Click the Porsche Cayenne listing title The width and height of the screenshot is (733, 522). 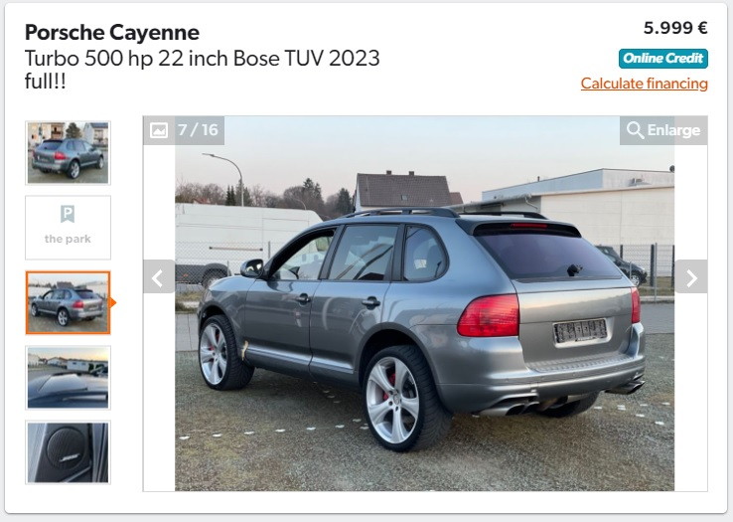[x=112, y=32]
